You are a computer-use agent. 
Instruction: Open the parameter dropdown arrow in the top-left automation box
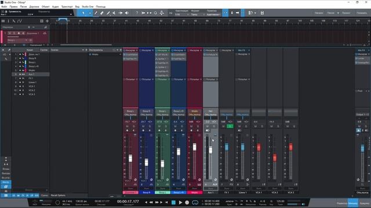(71, 14)
